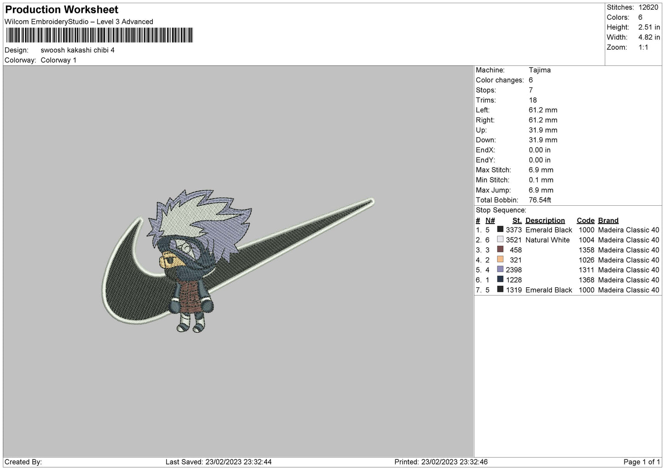The image size is (665, 470).
Task: Click the St. column header
Action: [517, 220]
